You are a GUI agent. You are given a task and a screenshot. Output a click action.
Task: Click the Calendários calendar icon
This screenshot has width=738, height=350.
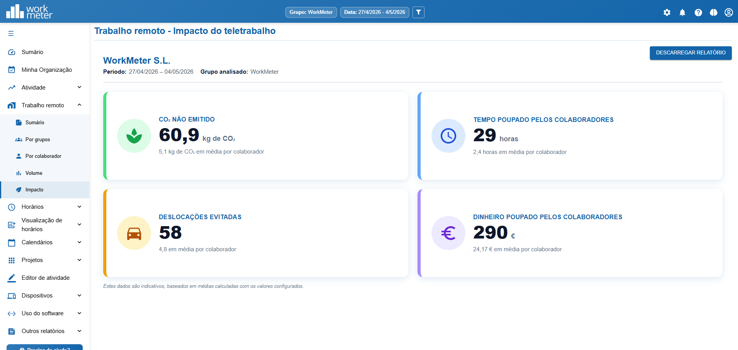[12, 243]
